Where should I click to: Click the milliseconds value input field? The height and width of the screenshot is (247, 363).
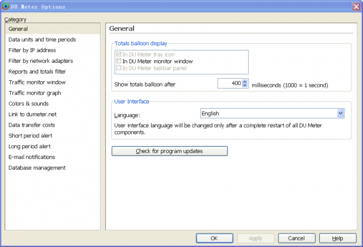[229, 83]
